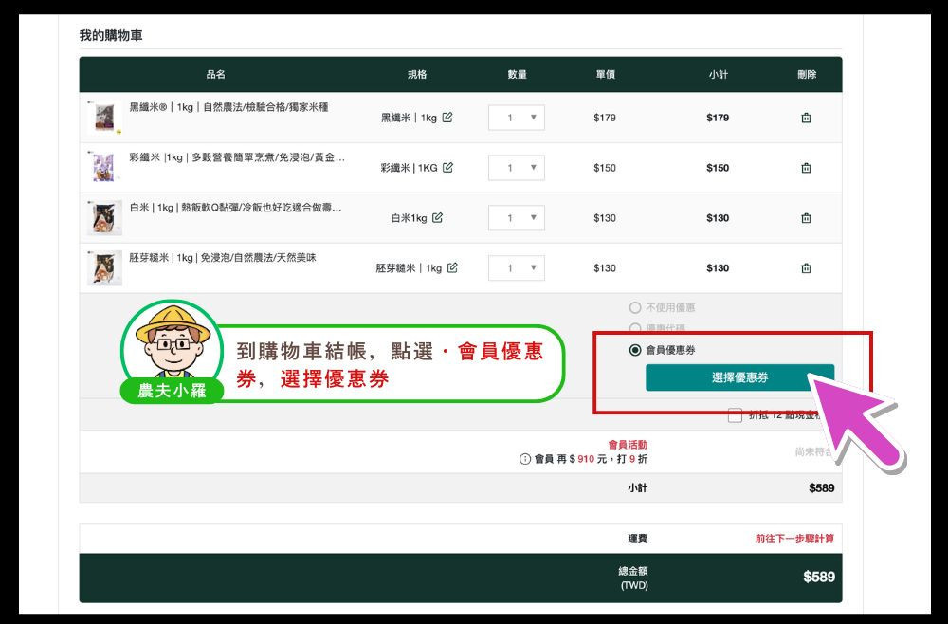Image resolution: width=948 pixels, height=624 pixels.
Task: Open quantity dropdown for 黑纖米
Action: [517, 118]
